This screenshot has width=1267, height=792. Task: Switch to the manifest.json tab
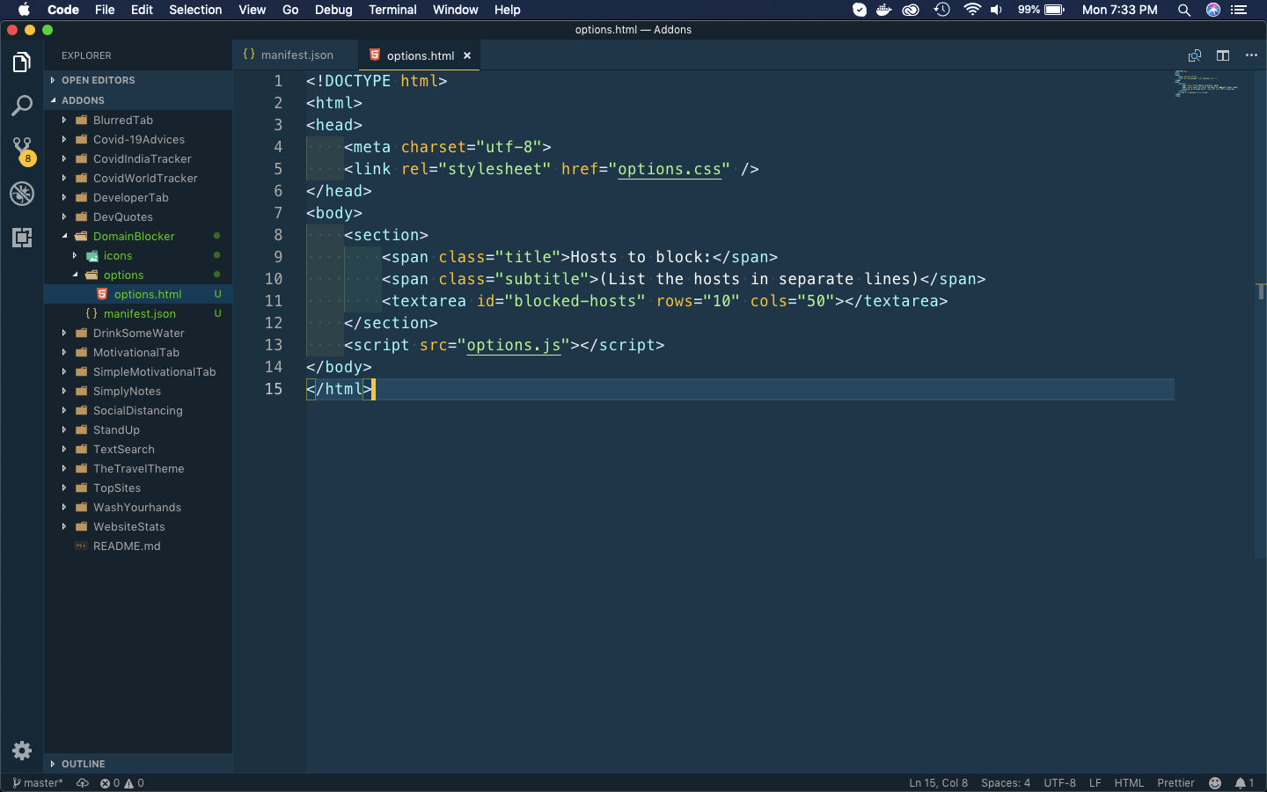[296, 55]
